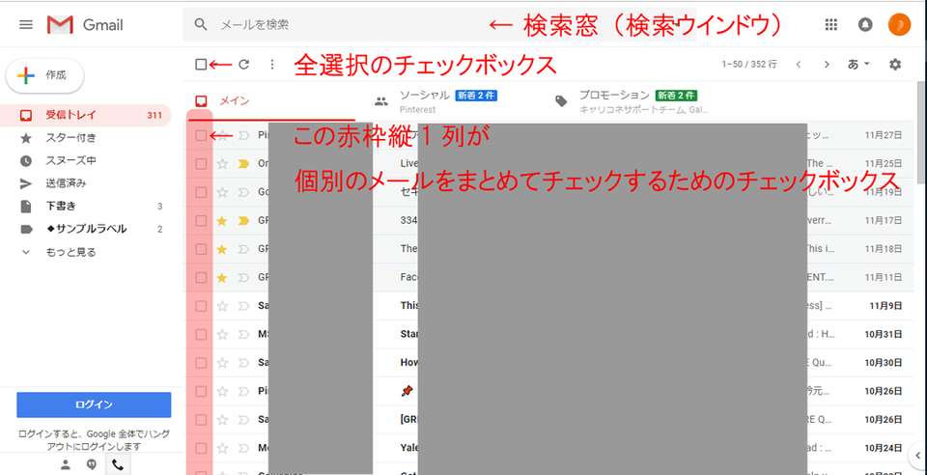927x475 pixels.
Task: Open スター付き folder
Action: tap(86, 138)
